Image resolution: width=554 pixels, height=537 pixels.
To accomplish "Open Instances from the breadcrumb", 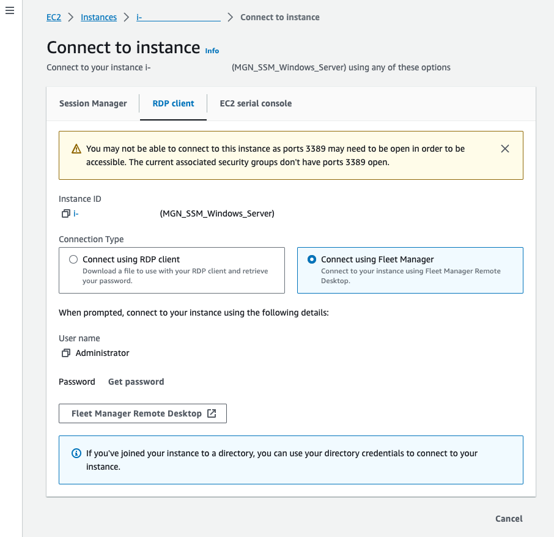I will coord(98,17).
